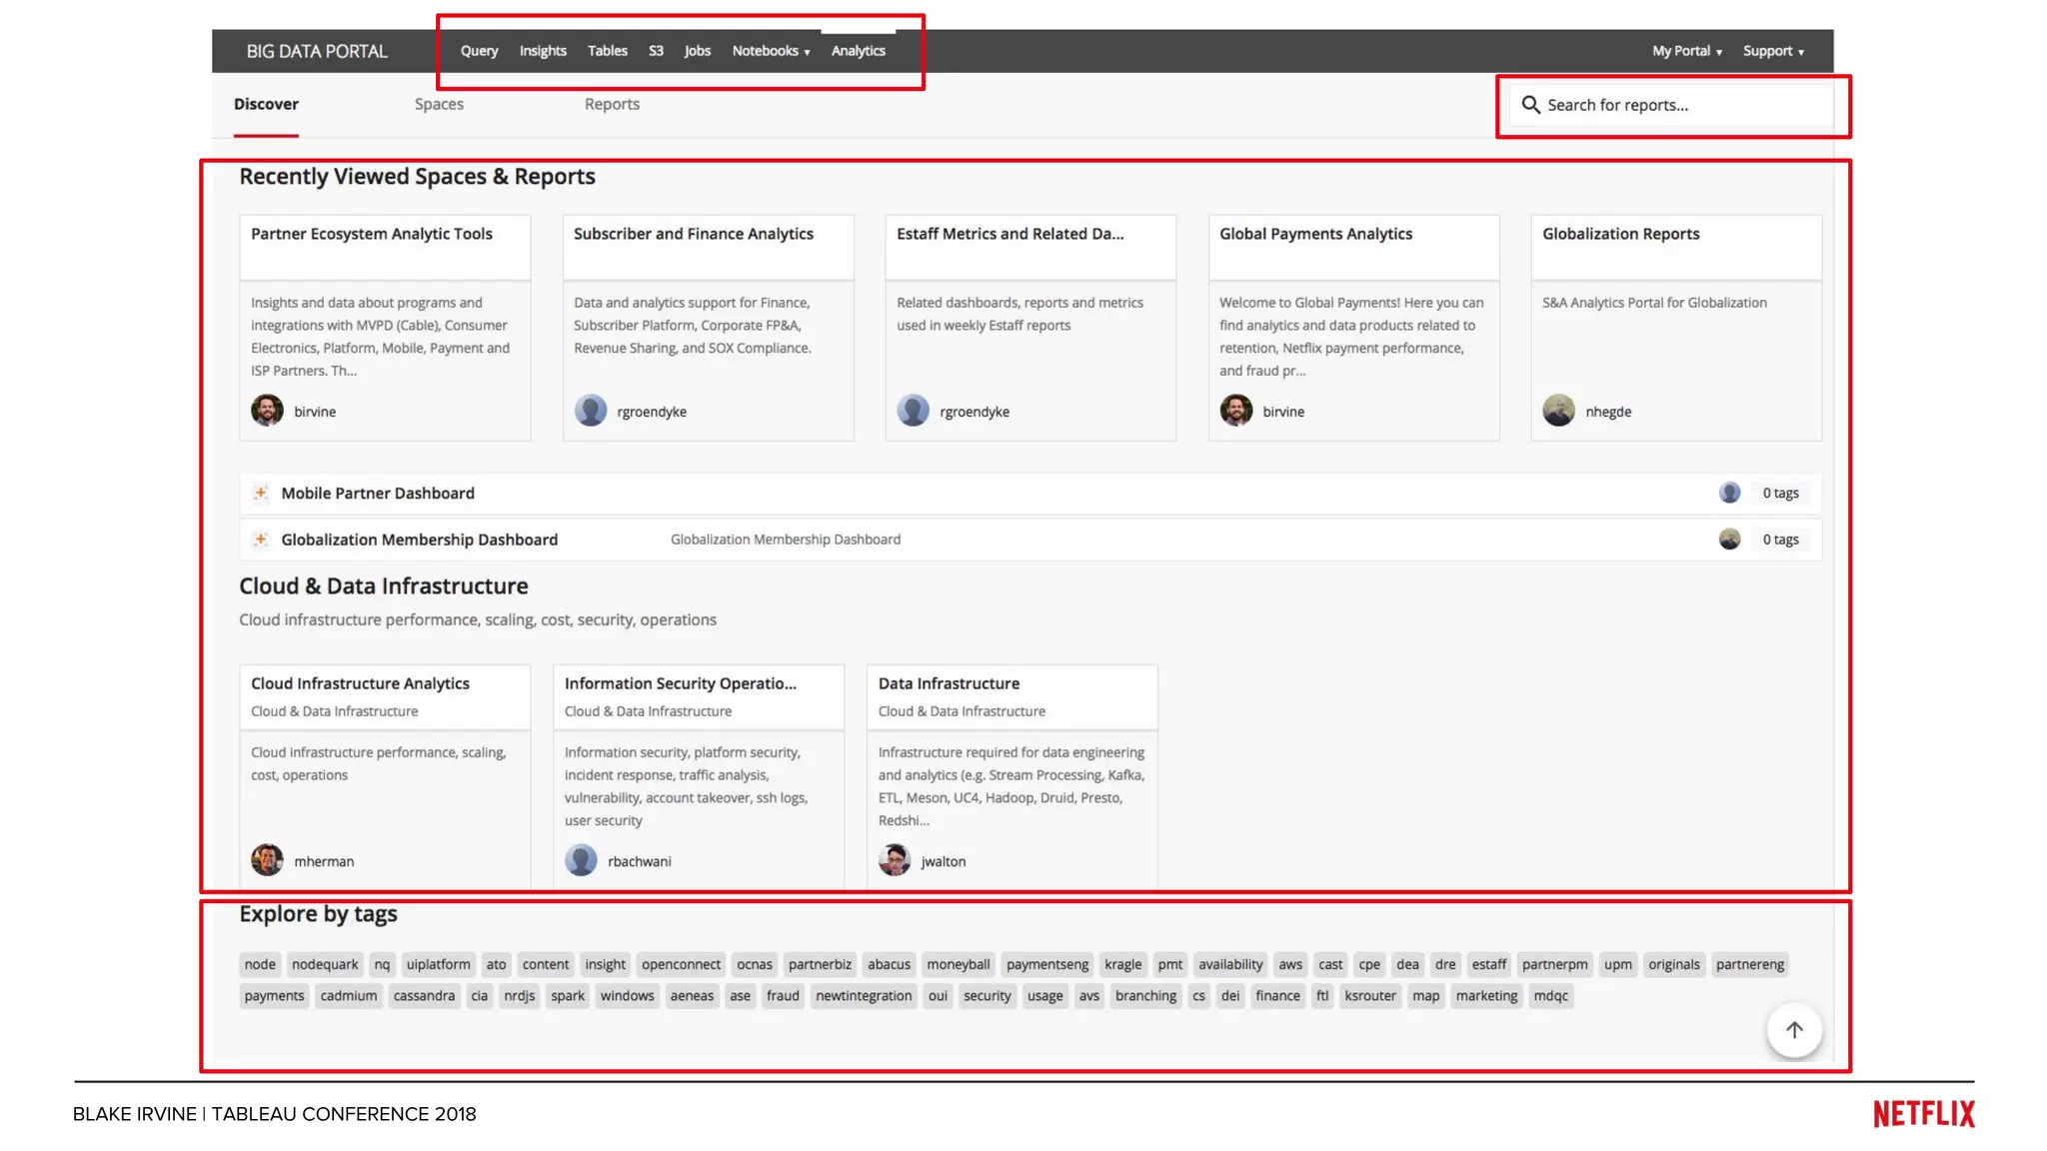Select the cassandra tag

tap(424, 995)
